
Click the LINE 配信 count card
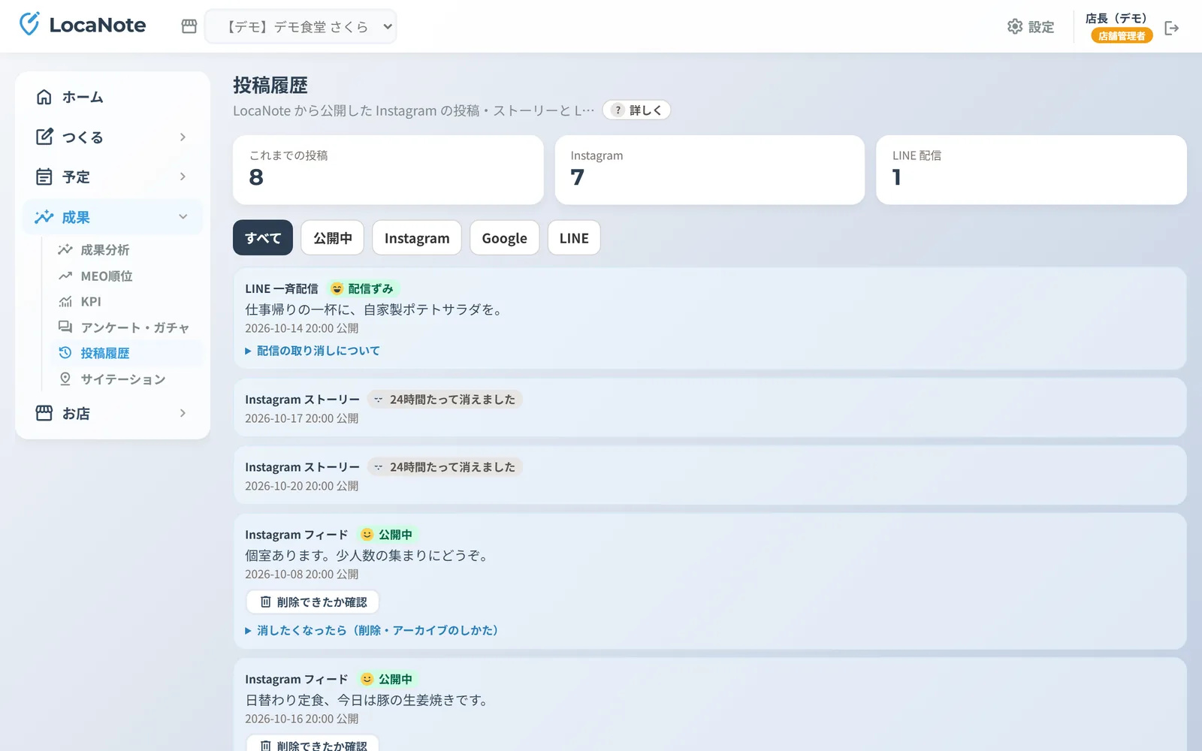1031,170
